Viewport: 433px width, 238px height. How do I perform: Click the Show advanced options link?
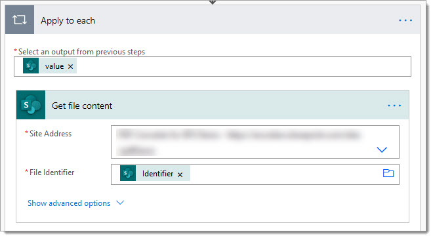click(x=69, y=203)
